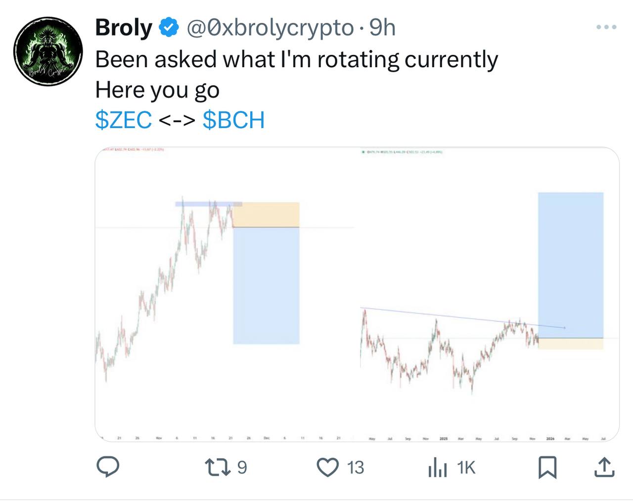Click the 9h timestamp to open the tweet
Screen dimensions: 633x501
point(382,28)
